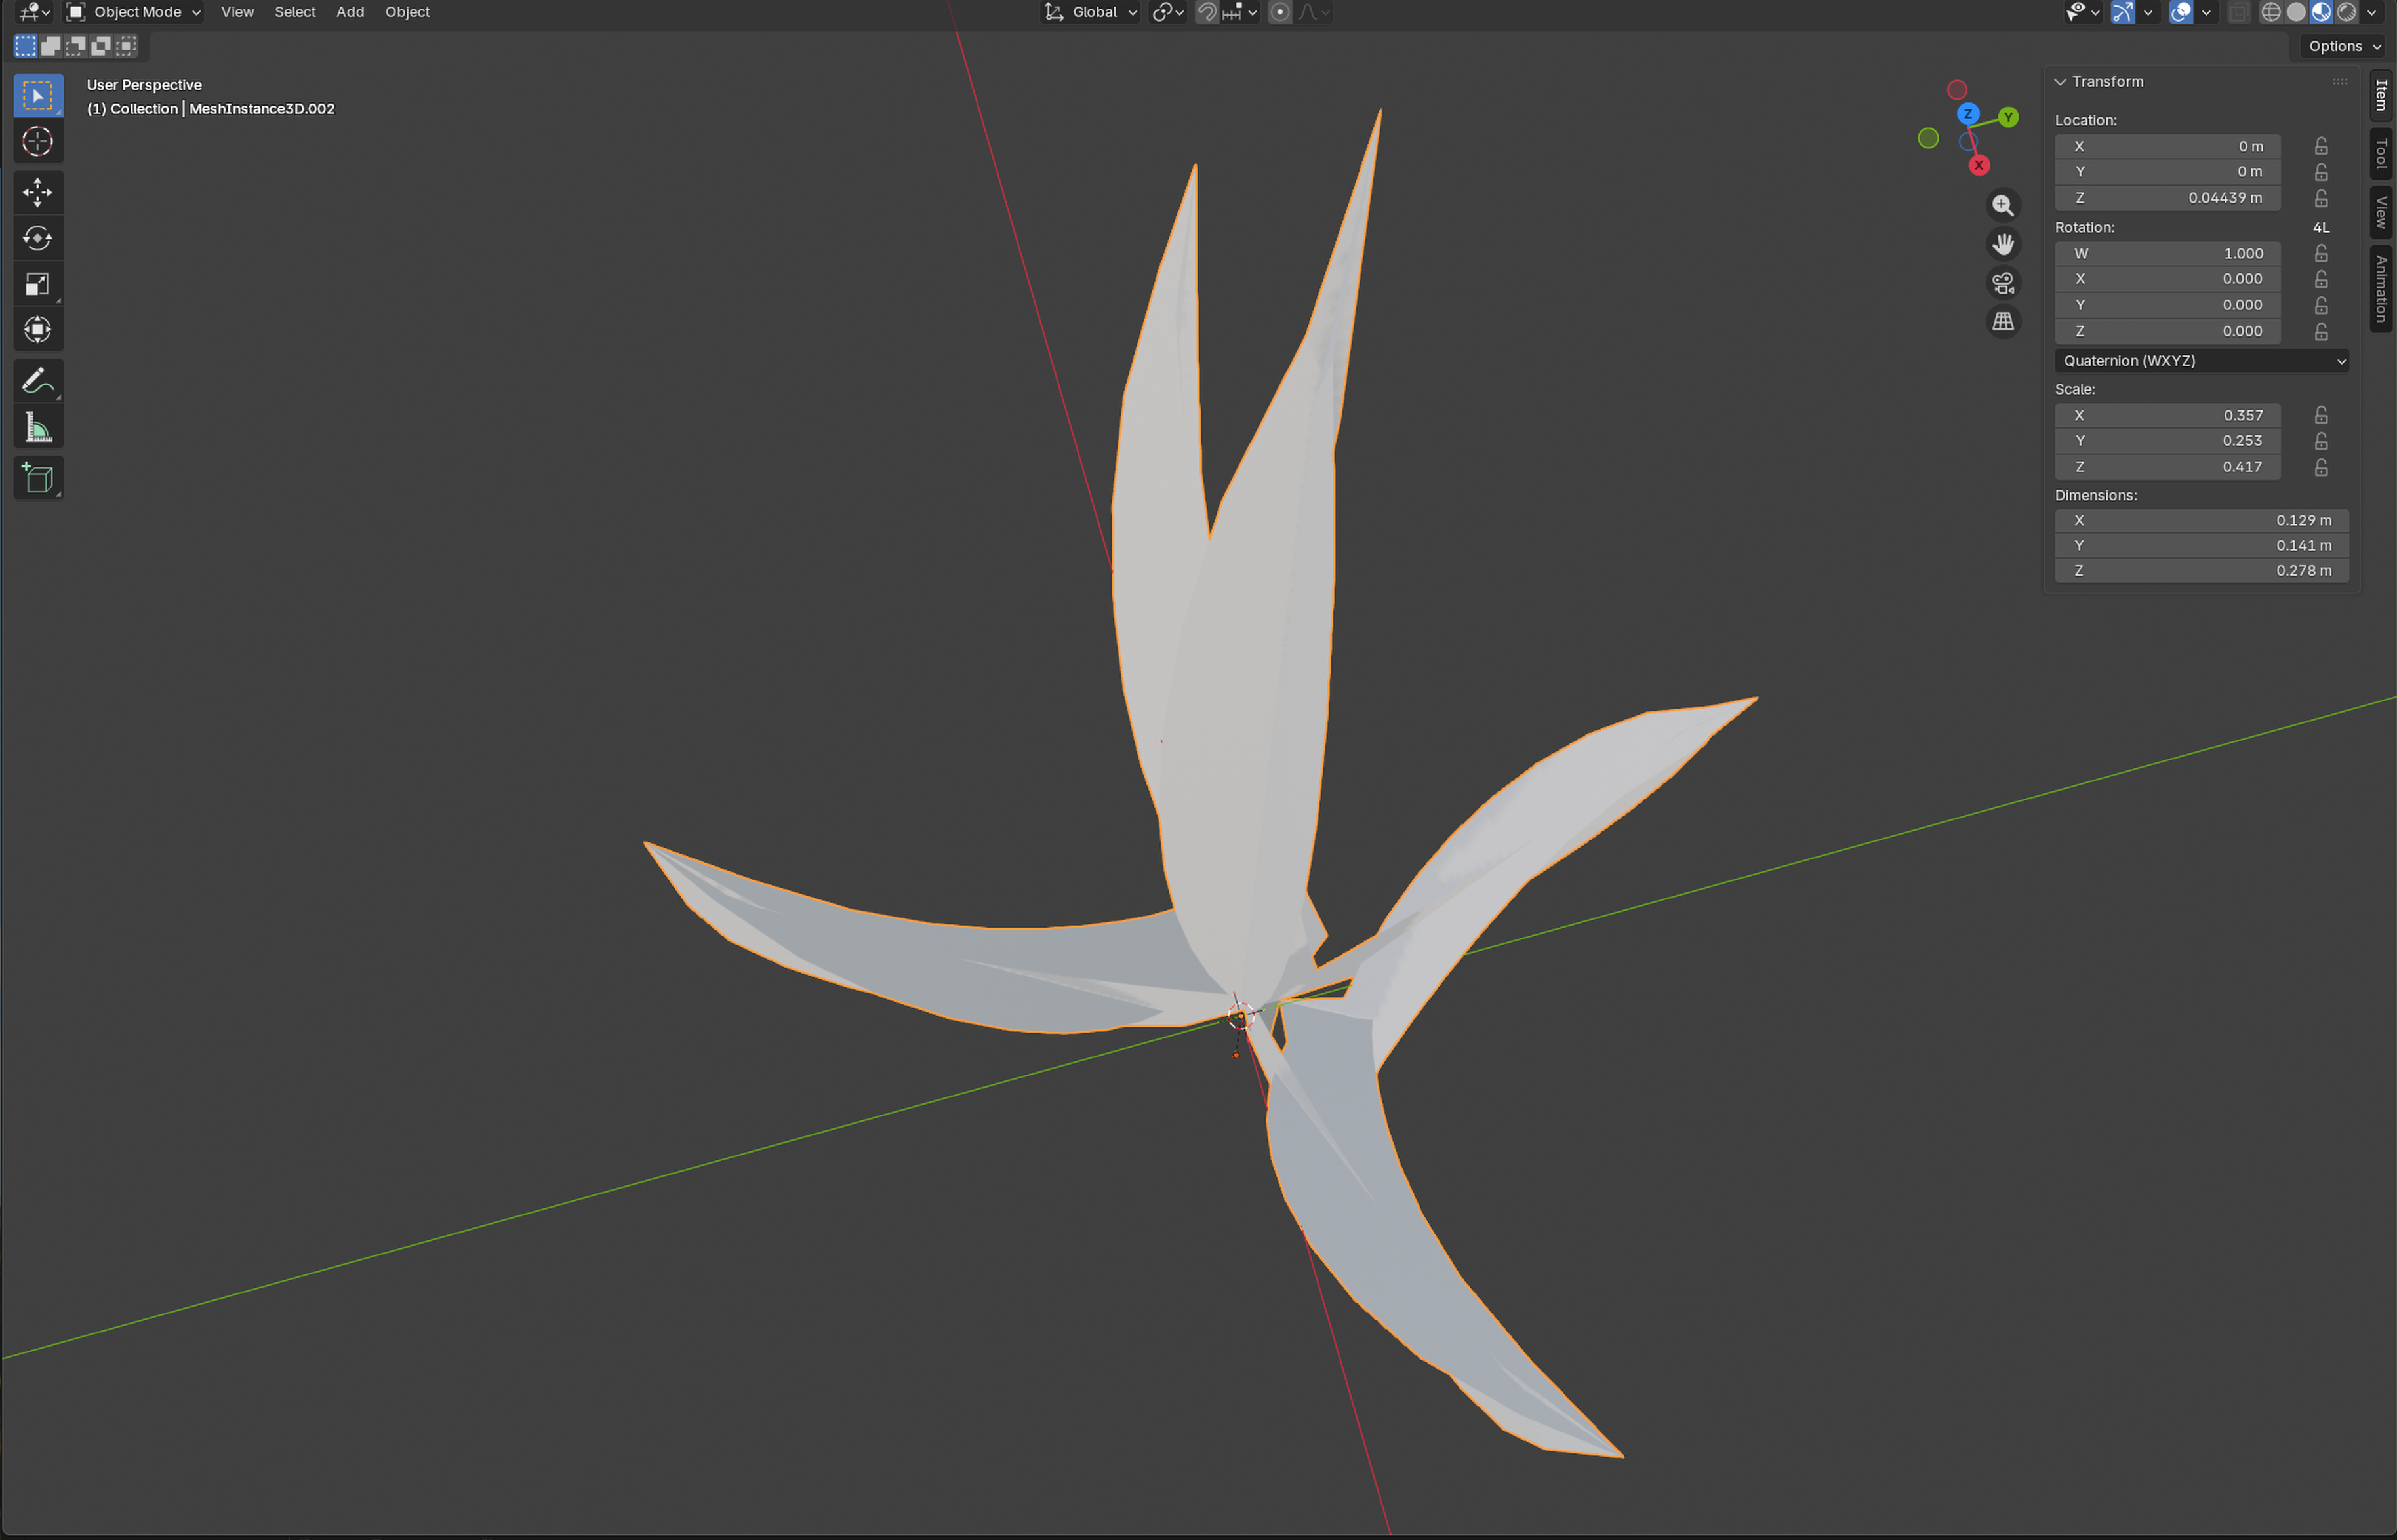Switch viewport to rendered shading mode
Viewport: 2397px width, 1540px height.
2347,12
